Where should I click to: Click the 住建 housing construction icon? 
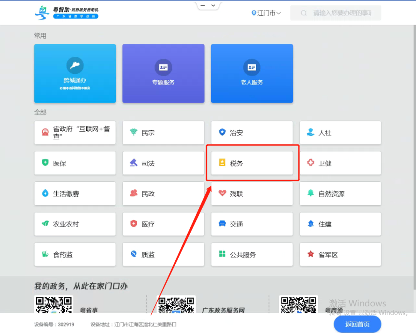[340, 224]
